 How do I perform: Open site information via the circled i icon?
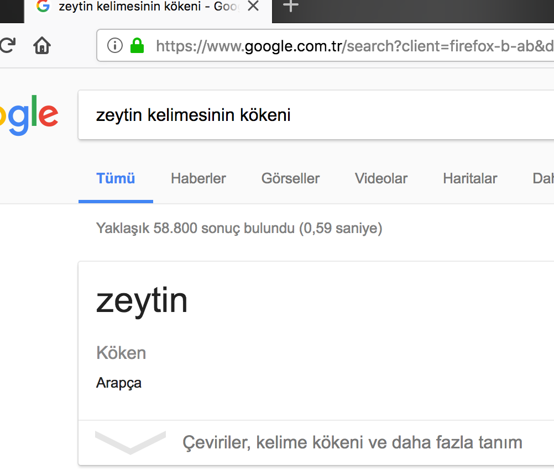(114, 45)
